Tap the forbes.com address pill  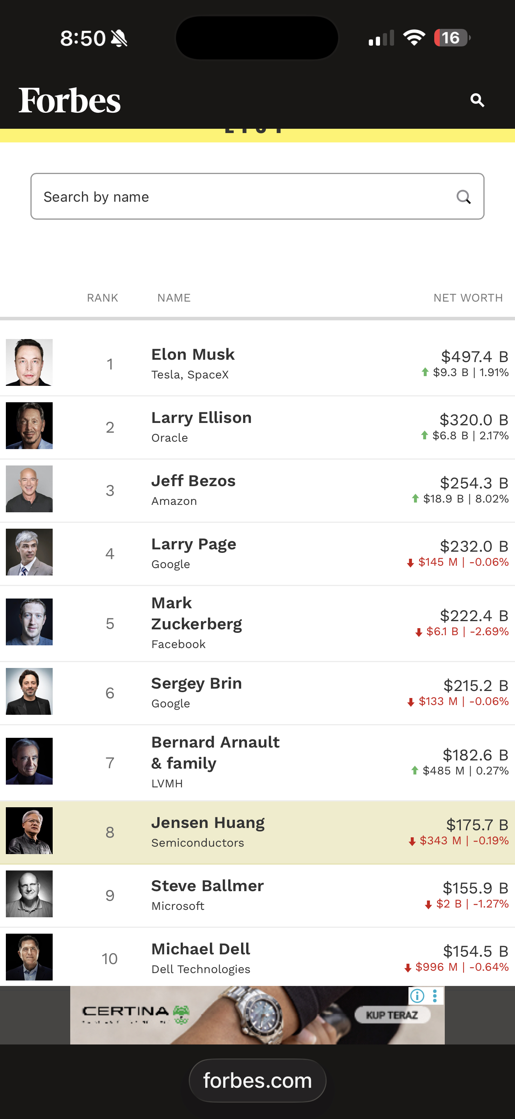257,1080
